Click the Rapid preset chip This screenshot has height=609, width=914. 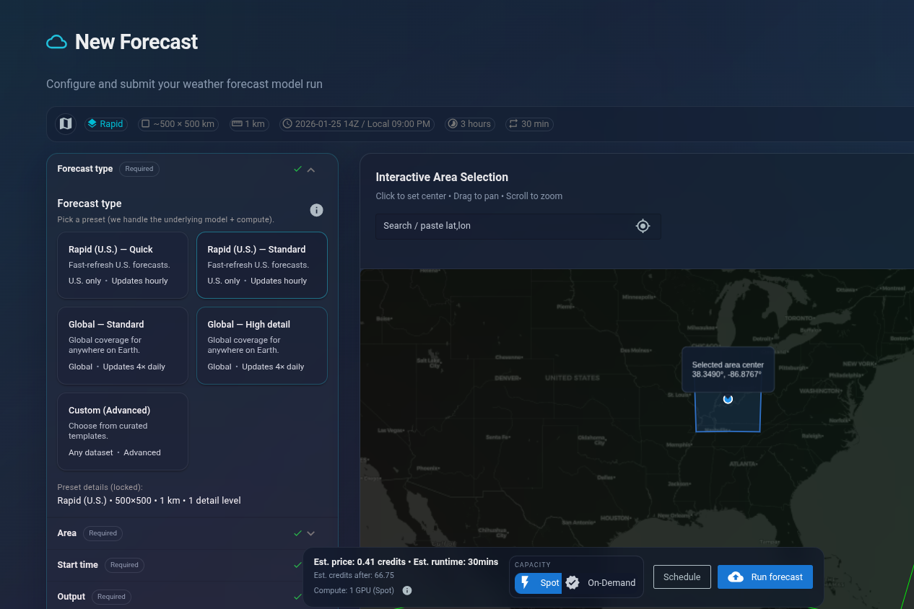coord(106,124)
